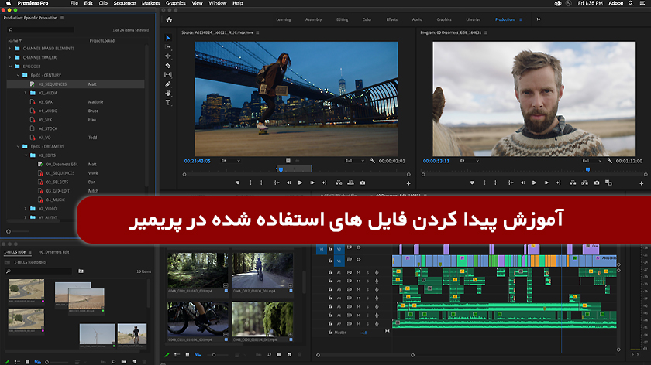Screen dimensions: 651x365
Task: Show more workspaces overflow arrows
Action: pos(539,19)
